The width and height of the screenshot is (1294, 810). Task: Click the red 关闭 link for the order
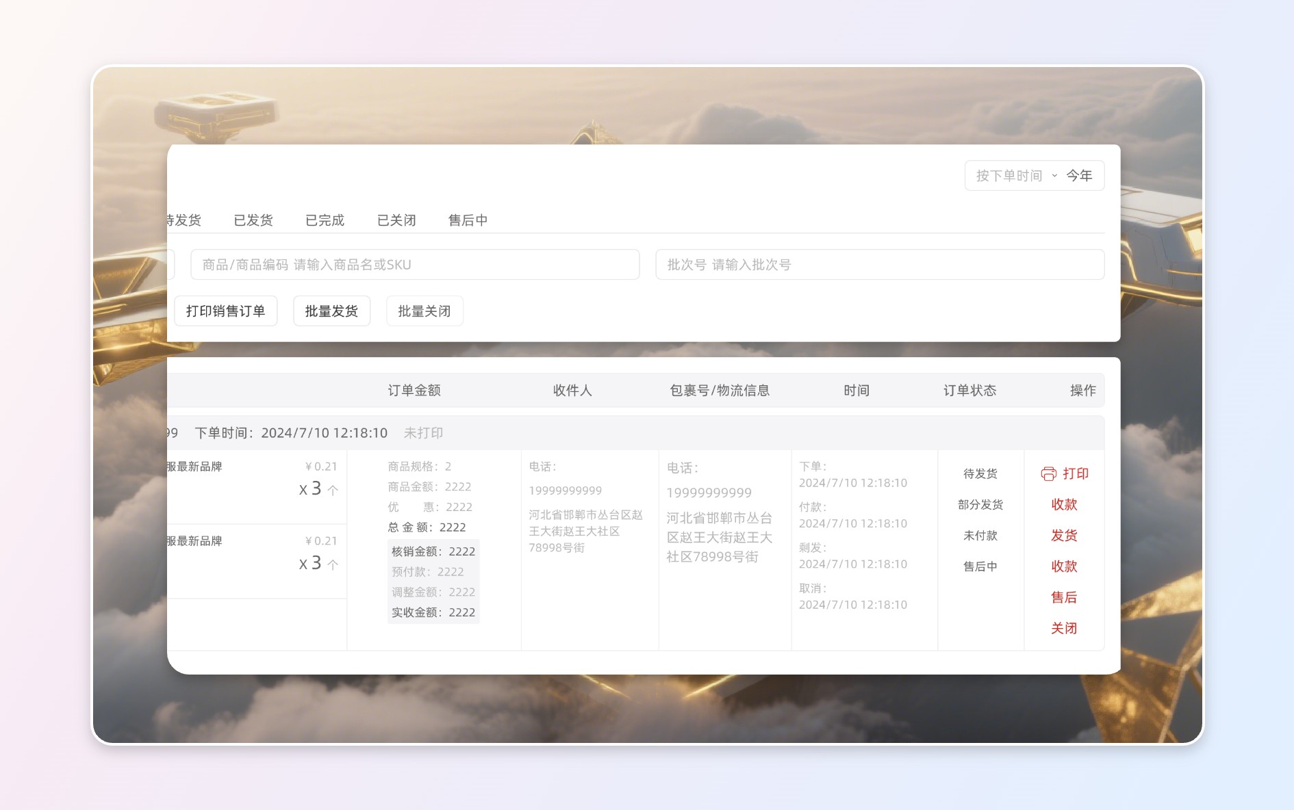pos(1064,628)
